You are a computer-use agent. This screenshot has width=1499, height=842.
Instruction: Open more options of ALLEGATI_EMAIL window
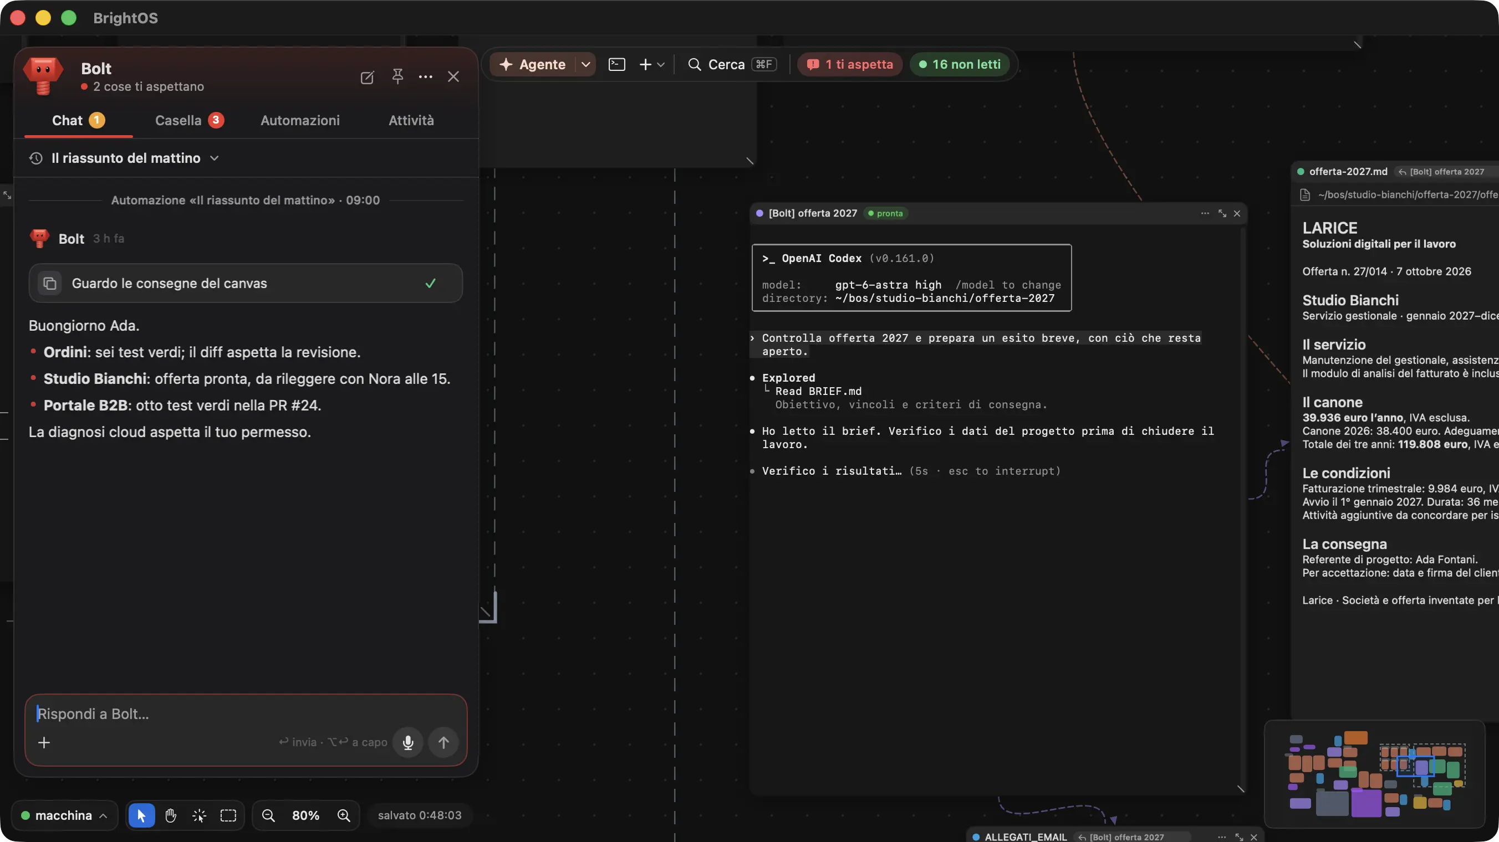(1222, 837)
